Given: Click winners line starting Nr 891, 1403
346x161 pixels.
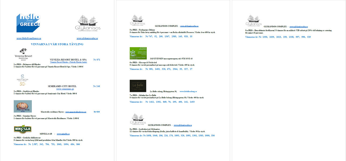Looking at the screenshot, I should point(161,69).
